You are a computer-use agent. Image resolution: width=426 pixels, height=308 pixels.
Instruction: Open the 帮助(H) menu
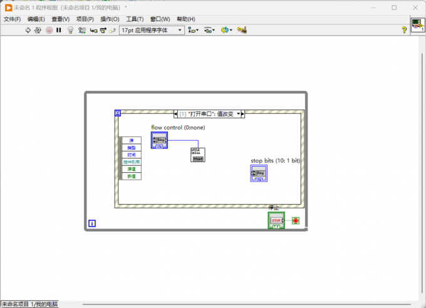click(186, 19)
